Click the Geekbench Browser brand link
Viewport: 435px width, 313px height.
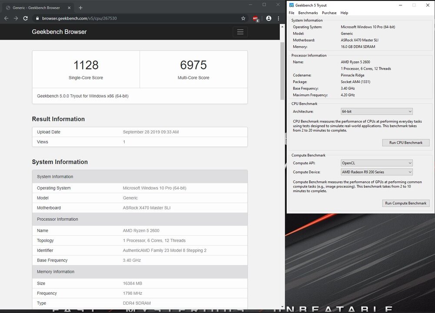[59, 32]
